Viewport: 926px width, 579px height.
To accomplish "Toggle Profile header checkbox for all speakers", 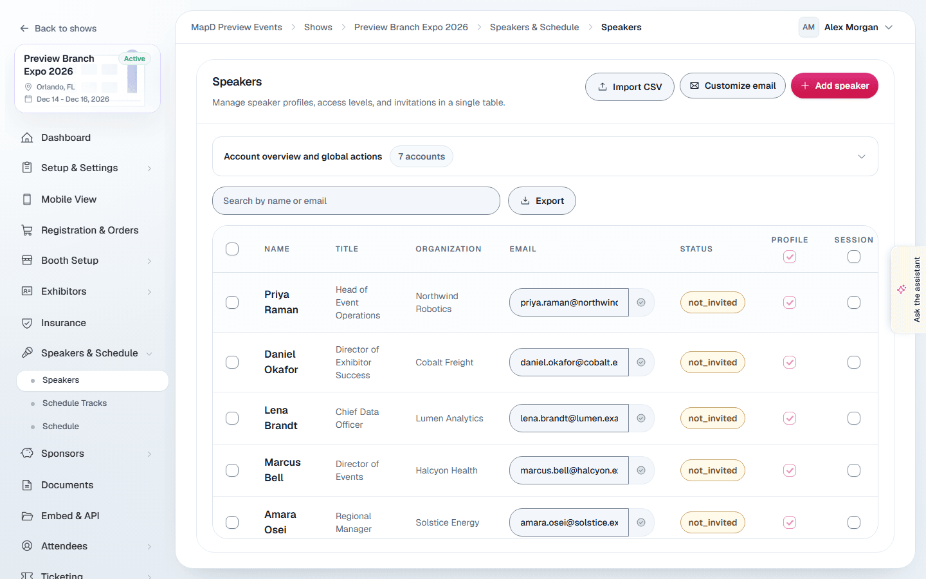I will 790,257.
